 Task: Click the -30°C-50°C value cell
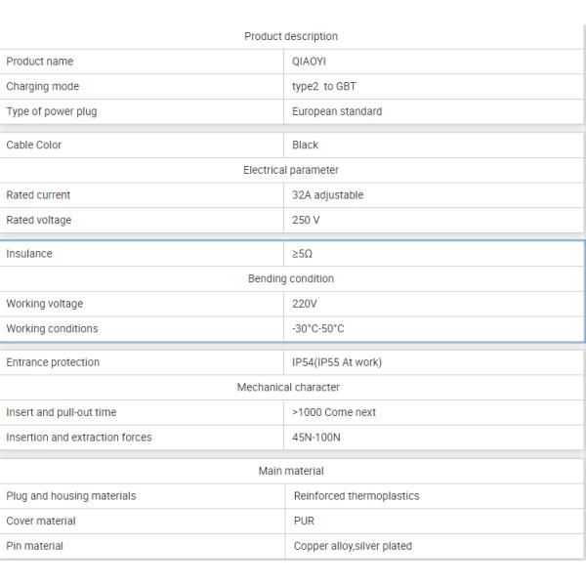[x=317, y=328]
